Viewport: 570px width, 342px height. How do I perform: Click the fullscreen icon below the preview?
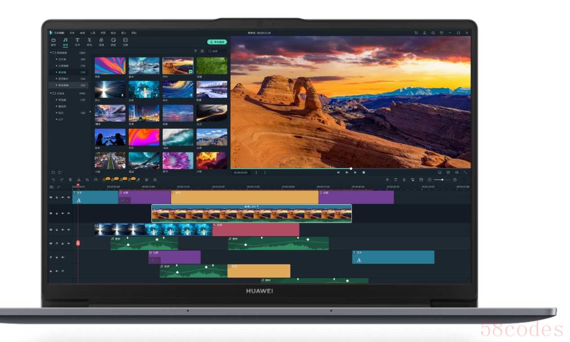click(465, 172)
